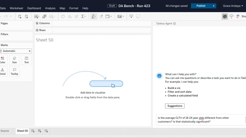Click the totals sigma icon
The width and height of the screenshot is (246, 138).
[83, 16]
